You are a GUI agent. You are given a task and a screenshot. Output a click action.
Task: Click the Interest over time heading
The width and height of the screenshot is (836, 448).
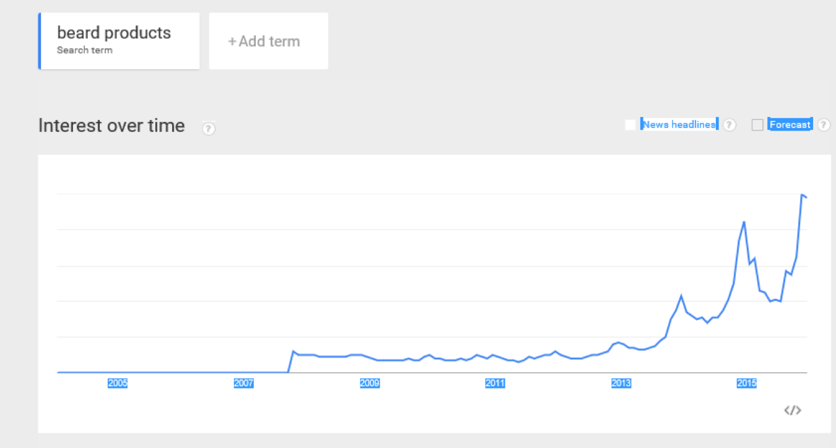[x=111, y=126]
